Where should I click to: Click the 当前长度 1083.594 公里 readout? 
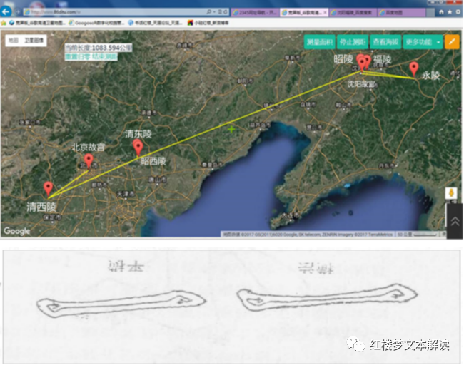point(99,48)
